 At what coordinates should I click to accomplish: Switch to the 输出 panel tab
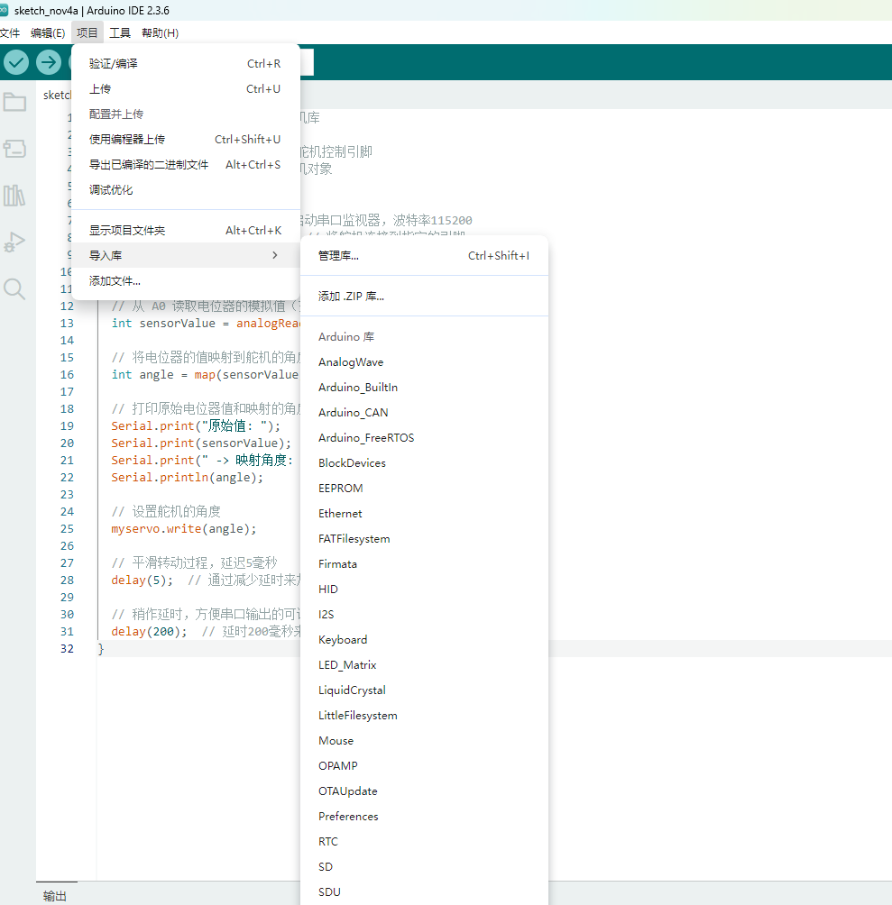point(55,895)
